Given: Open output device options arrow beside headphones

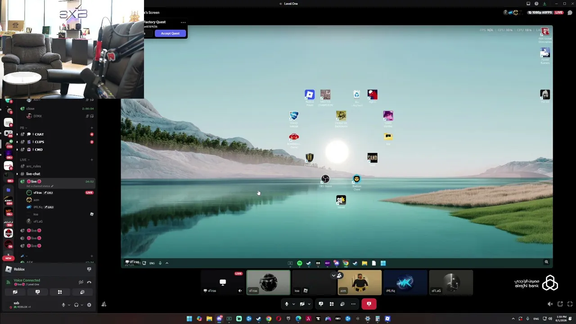Looking at the screenshot, I should pos(81,305).
